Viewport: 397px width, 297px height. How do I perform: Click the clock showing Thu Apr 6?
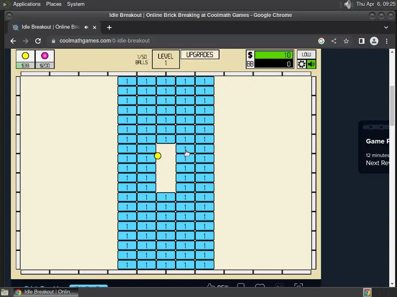pyautogui.click(x=376, y=4)
